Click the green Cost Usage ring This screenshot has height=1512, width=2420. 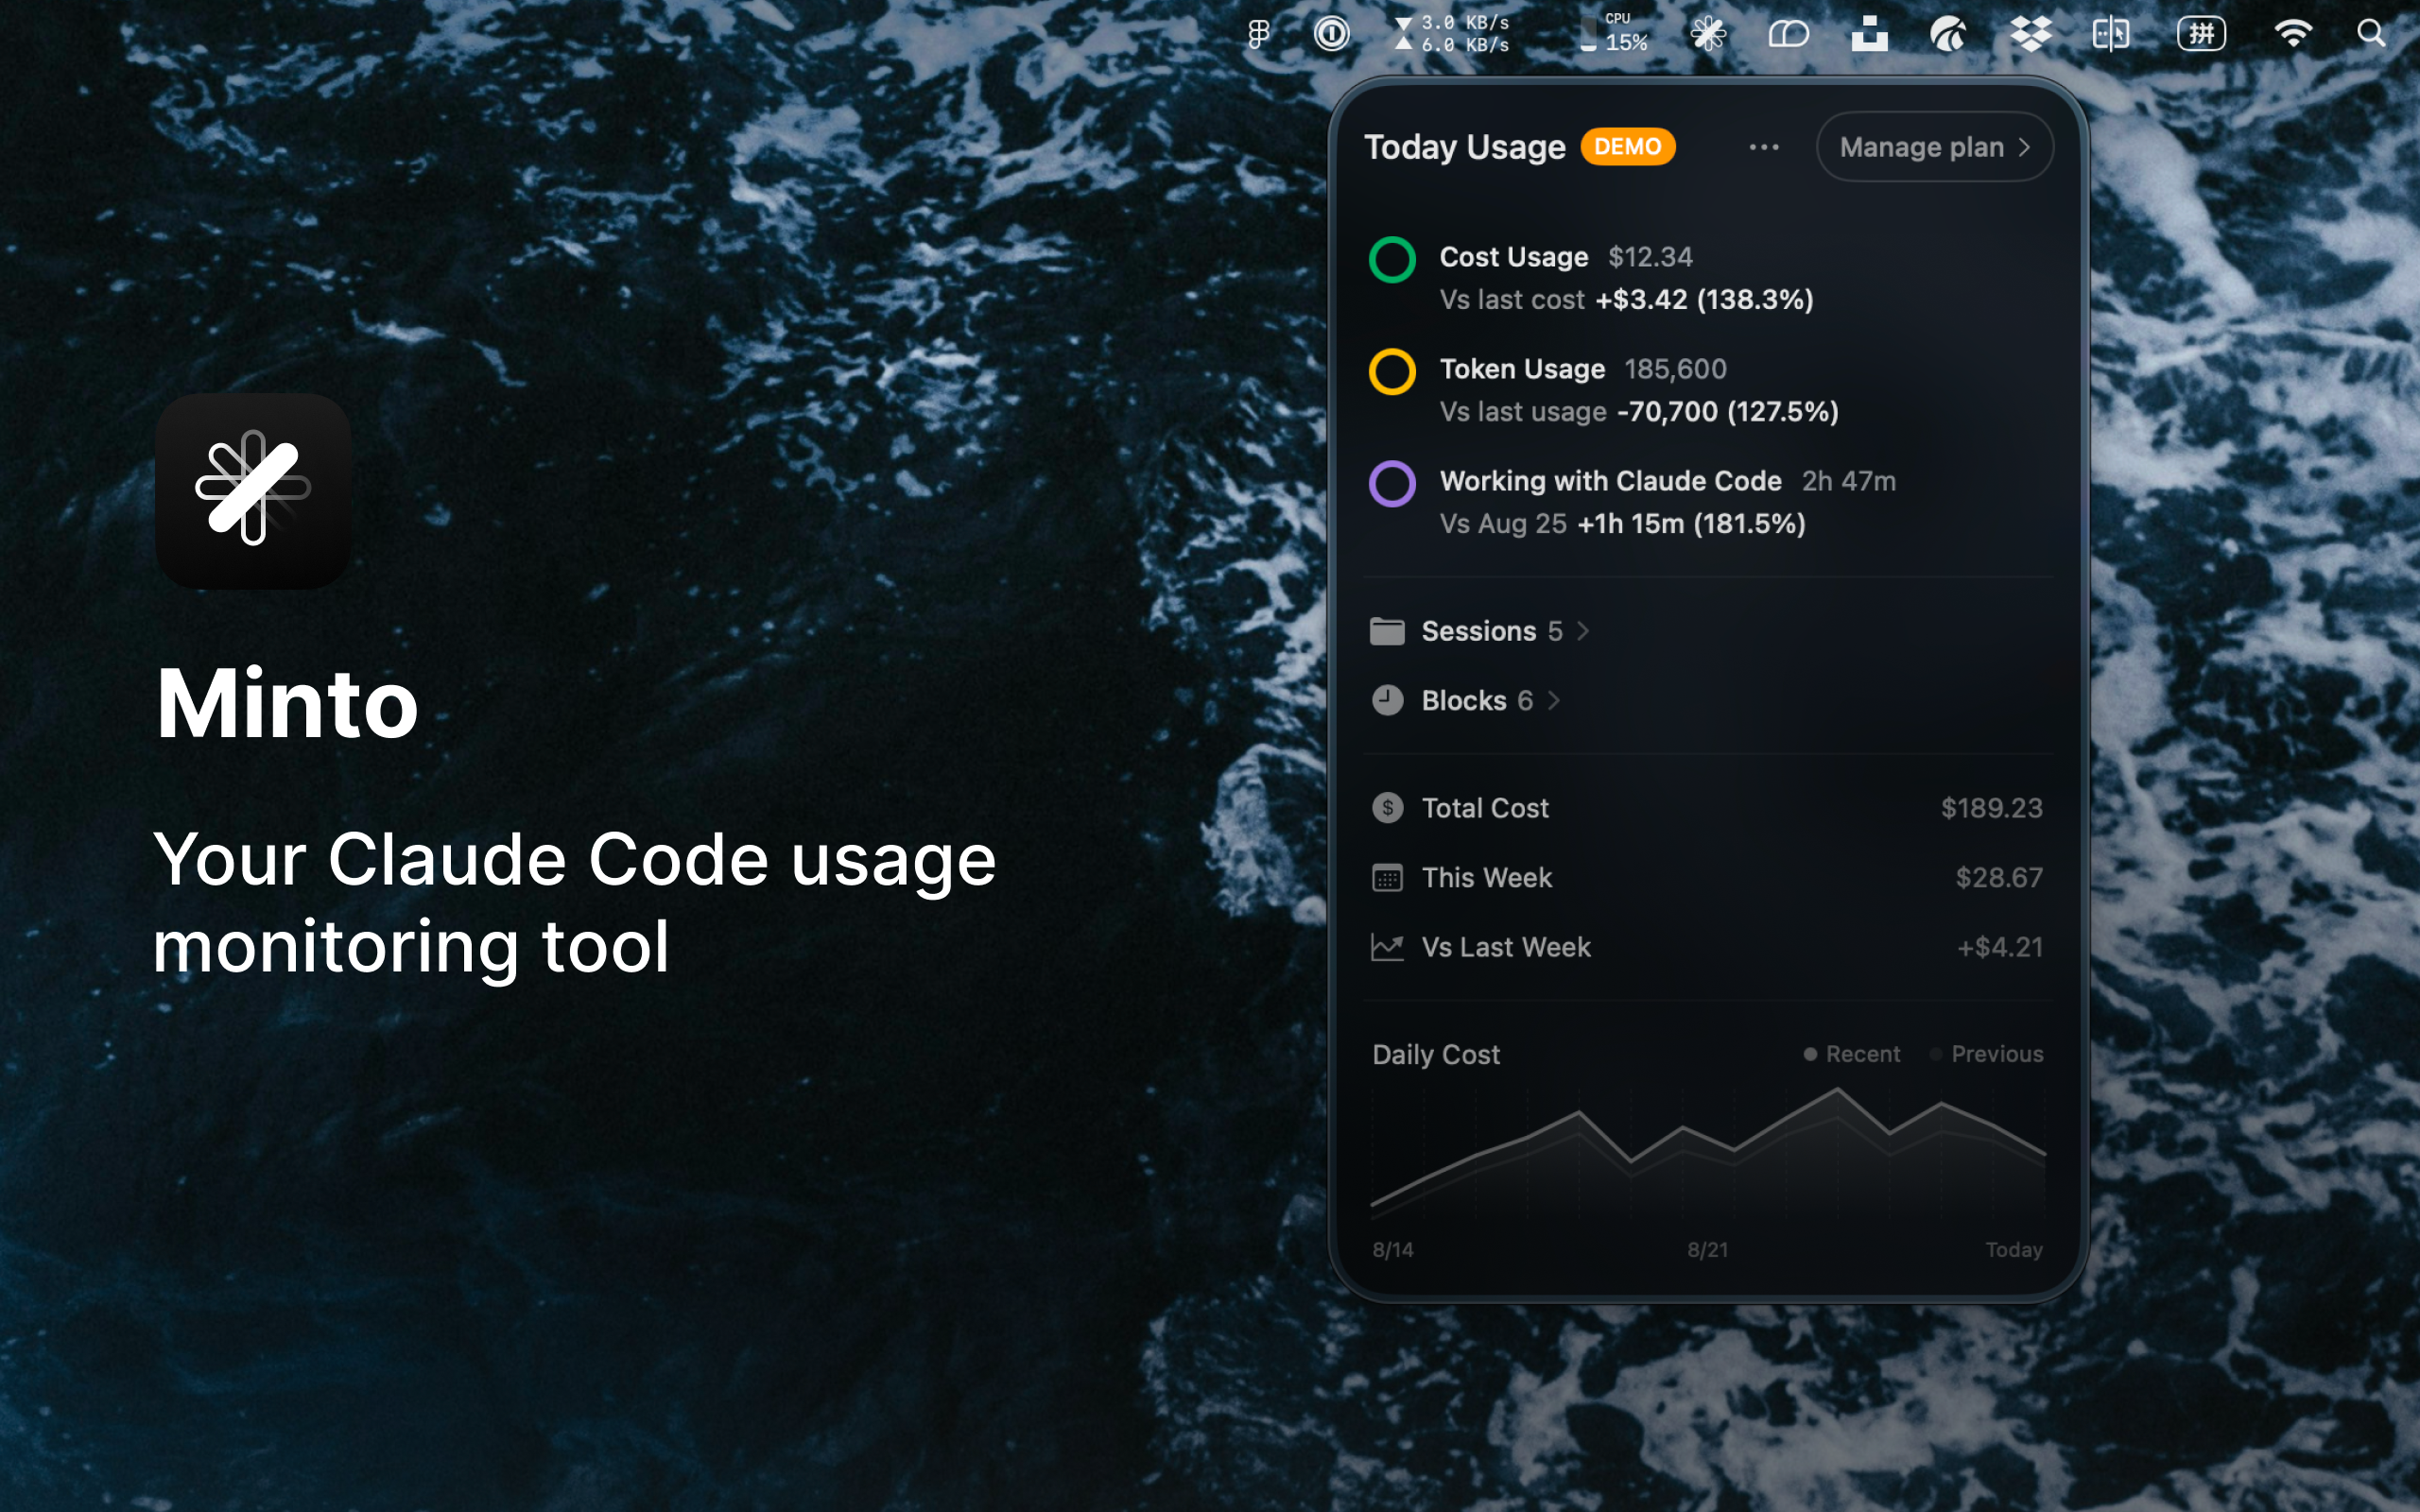(x=1391, y=260)
